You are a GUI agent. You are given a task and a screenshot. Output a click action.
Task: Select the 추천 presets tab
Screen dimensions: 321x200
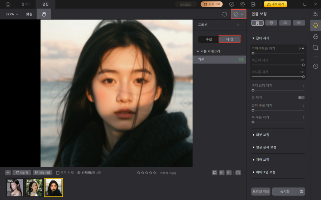[x=209, y=39]
